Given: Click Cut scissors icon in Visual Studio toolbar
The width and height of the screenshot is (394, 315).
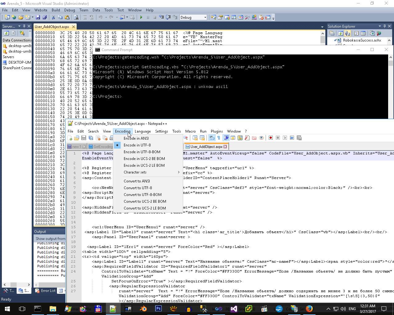Looking at the screenshot, I should 53,17.
